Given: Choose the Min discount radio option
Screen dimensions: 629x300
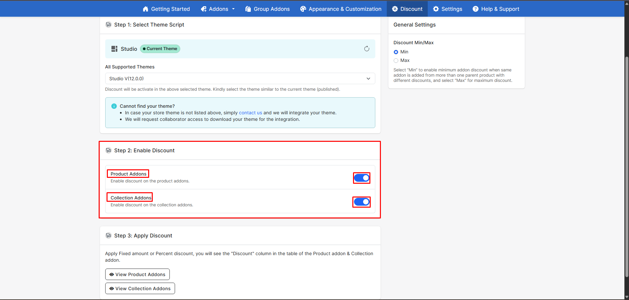Looking at the screenshot, I should coord(396,52).
